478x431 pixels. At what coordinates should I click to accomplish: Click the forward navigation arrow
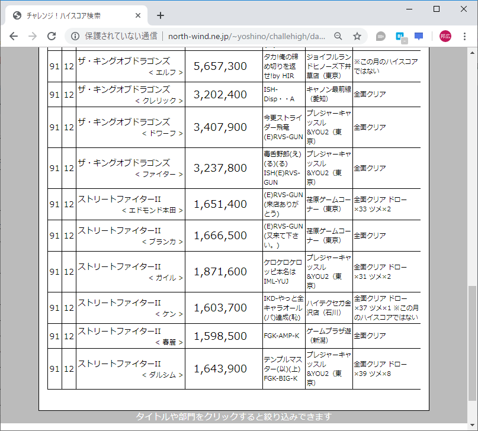click(x=33, y=36)
